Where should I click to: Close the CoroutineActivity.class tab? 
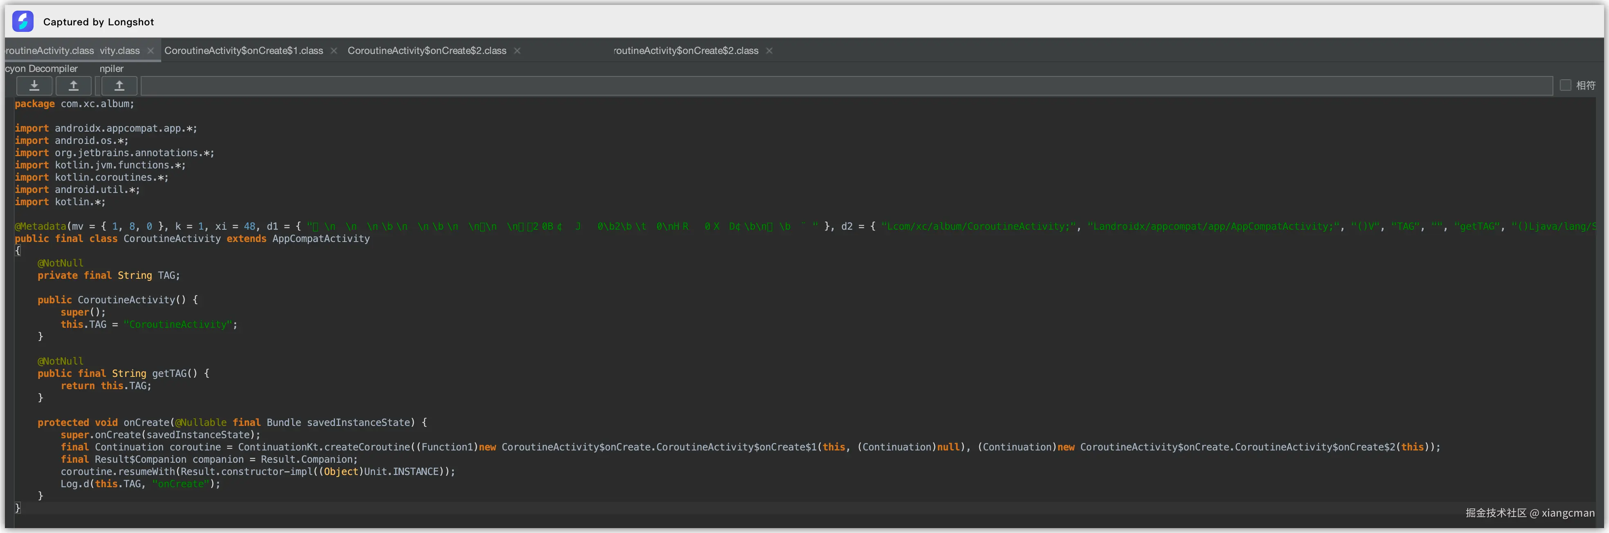(151, 51)
